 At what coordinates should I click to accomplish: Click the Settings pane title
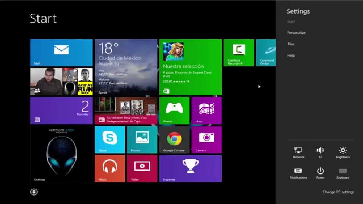[298, 11]
